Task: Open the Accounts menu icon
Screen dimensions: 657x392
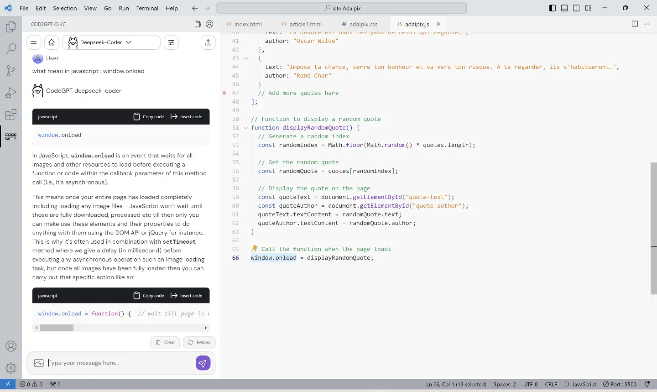Action: click(x=11, y=346)
